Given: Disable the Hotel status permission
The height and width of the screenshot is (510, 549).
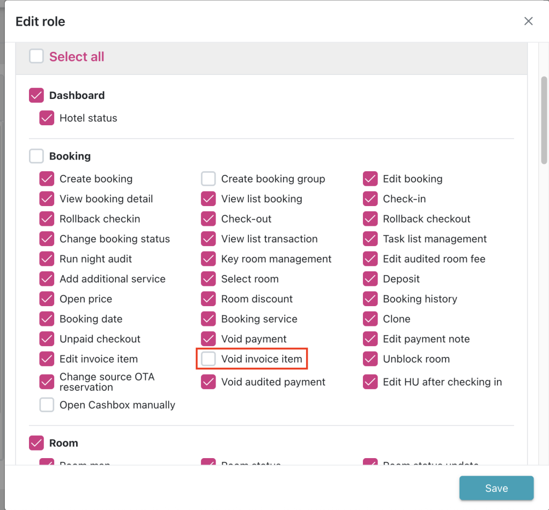Looking at the screenshot, I should (x=47, y=118).
